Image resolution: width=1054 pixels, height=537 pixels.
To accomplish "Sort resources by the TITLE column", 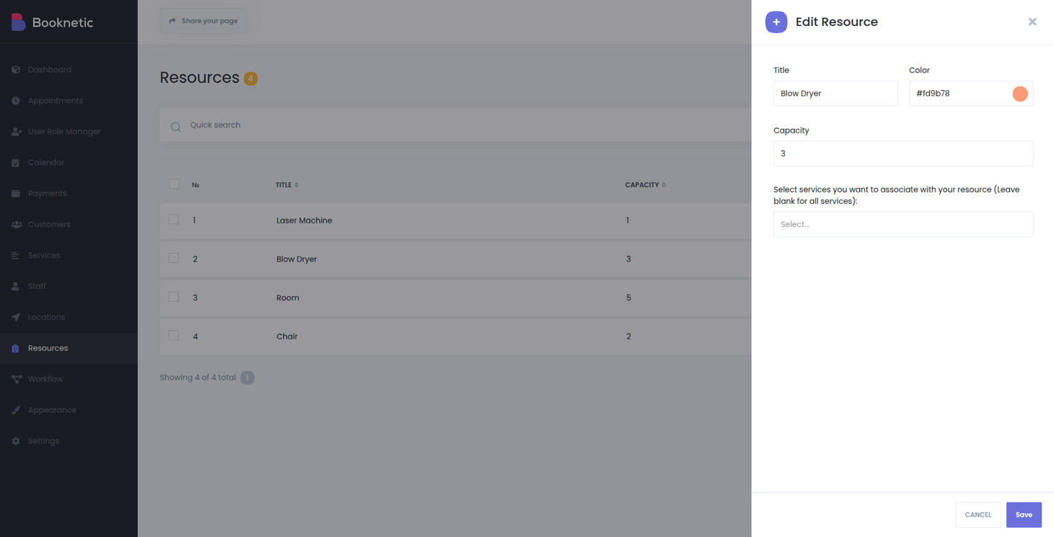I will click(x=287, y=185).
